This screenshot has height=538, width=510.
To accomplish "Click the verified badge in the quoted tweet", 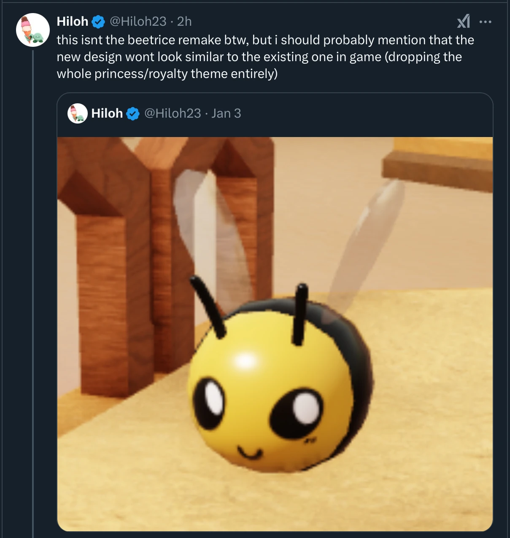I will [132, 113].
